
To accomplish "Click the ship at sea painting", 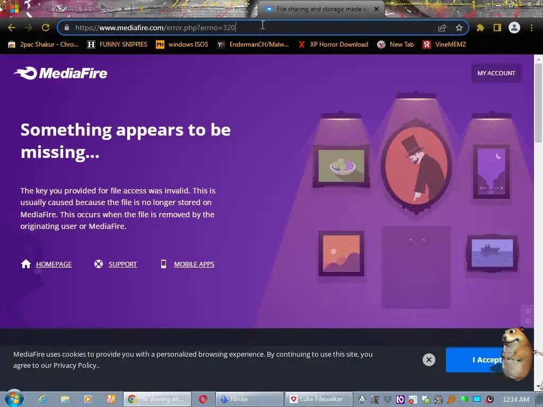I will click(492, 253).
